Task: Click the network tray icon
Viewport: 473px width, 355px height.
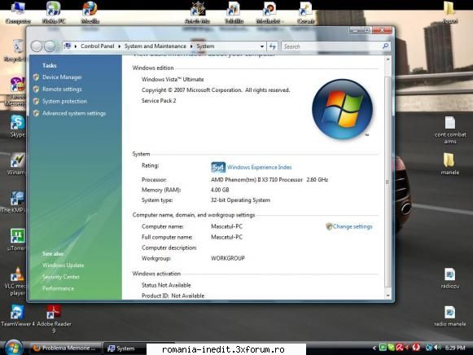Action: pyautogui.click(x=429, y=348)
